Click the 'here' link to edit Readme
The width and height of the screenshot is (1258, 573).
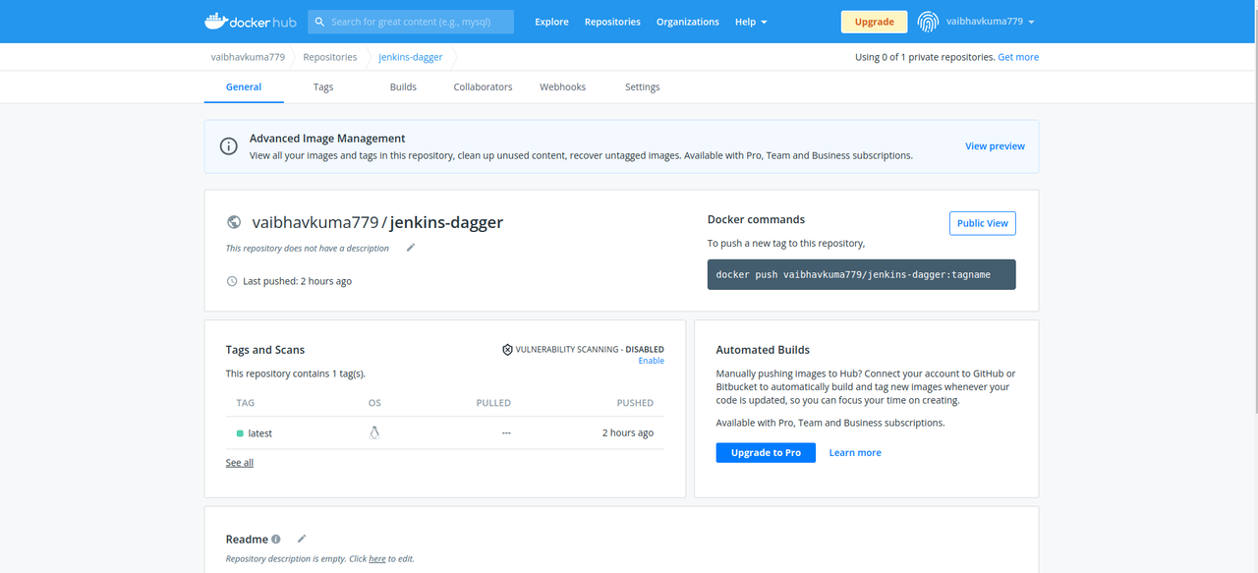(x=377, y=559)
